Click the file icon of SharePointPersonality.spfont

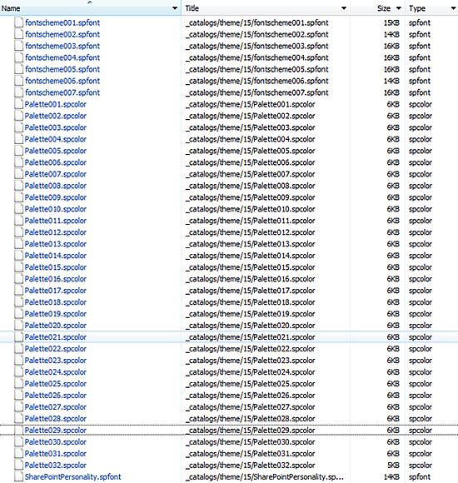point(18,476)
